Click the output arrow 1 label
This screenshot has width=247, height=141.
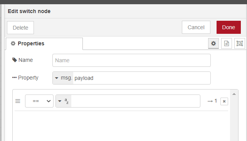(212, 101)
